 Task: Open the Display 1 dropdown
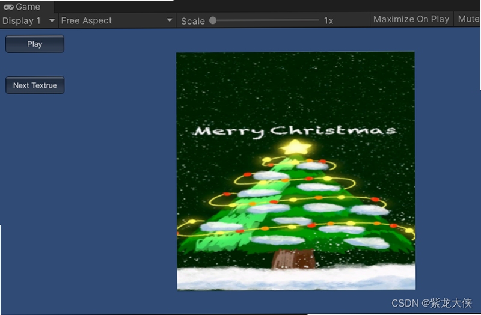[29, 20]
